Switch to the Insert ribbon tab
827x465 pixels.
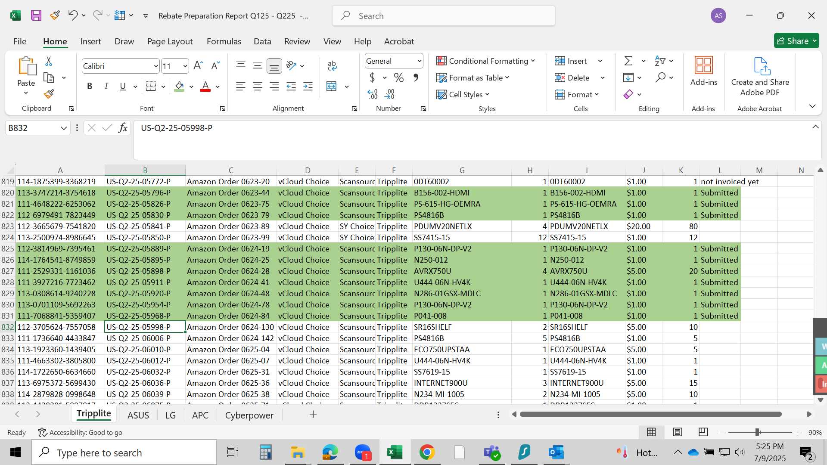(x=90, y=41)
